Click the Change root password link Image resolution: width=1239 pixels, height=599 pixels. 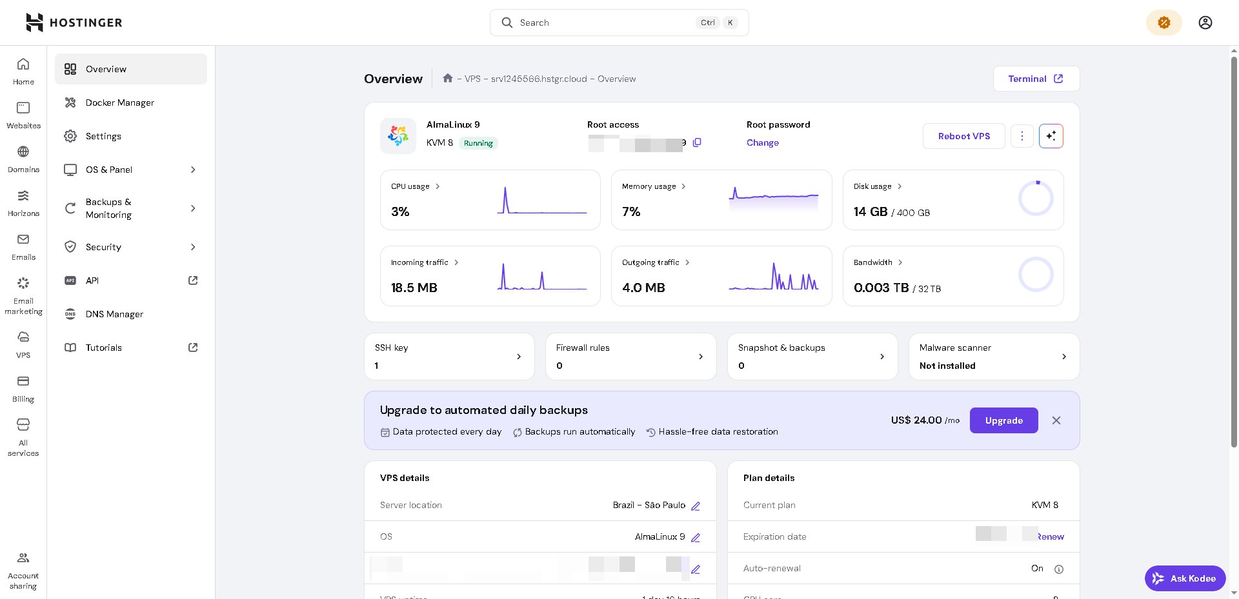[762, 142]
